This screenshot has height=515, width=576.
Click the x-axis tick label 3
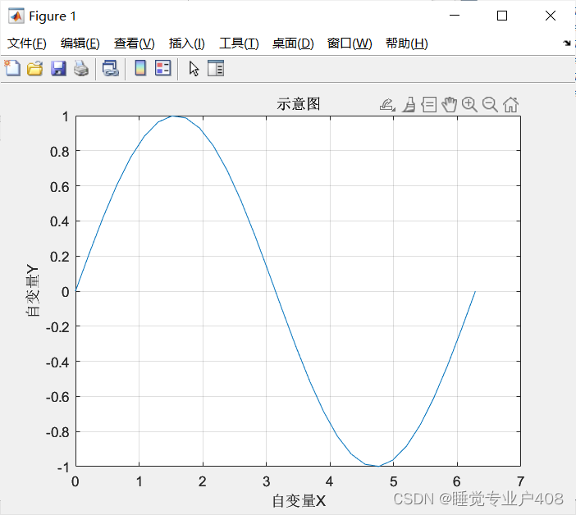point(267,481)
